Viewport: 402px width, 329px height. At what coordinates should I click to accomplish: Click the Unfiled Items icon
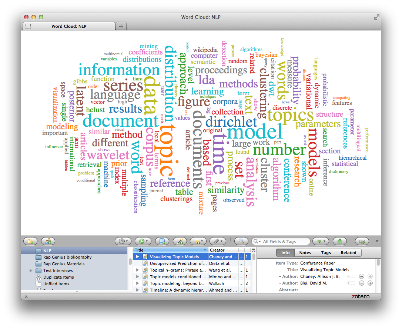38,284
